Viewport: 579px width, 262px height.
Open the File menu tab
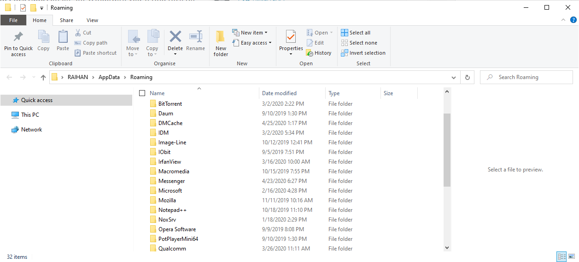(x=13, y=20)
